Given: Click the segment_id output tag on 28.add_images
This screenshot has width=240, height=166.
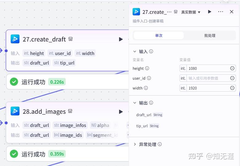Looking at the screenshot, I should coord(102,135).
